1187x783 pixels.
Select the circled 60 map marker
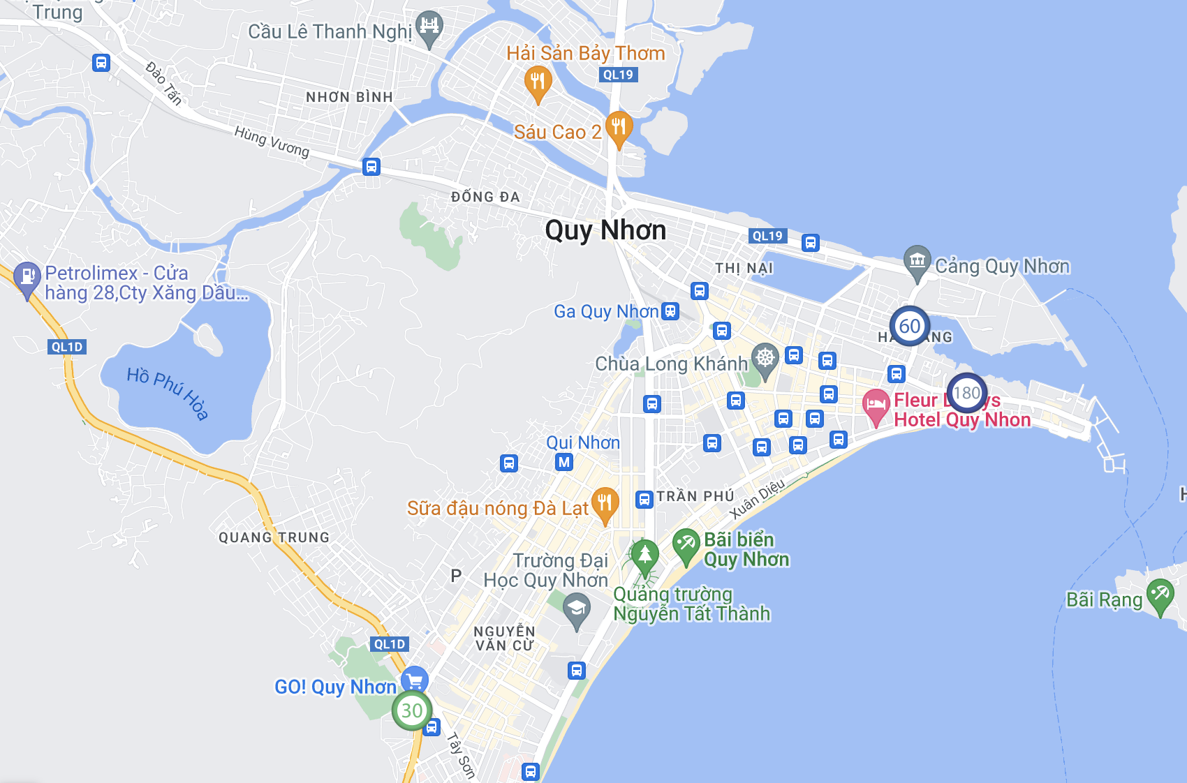coord(910,326)
